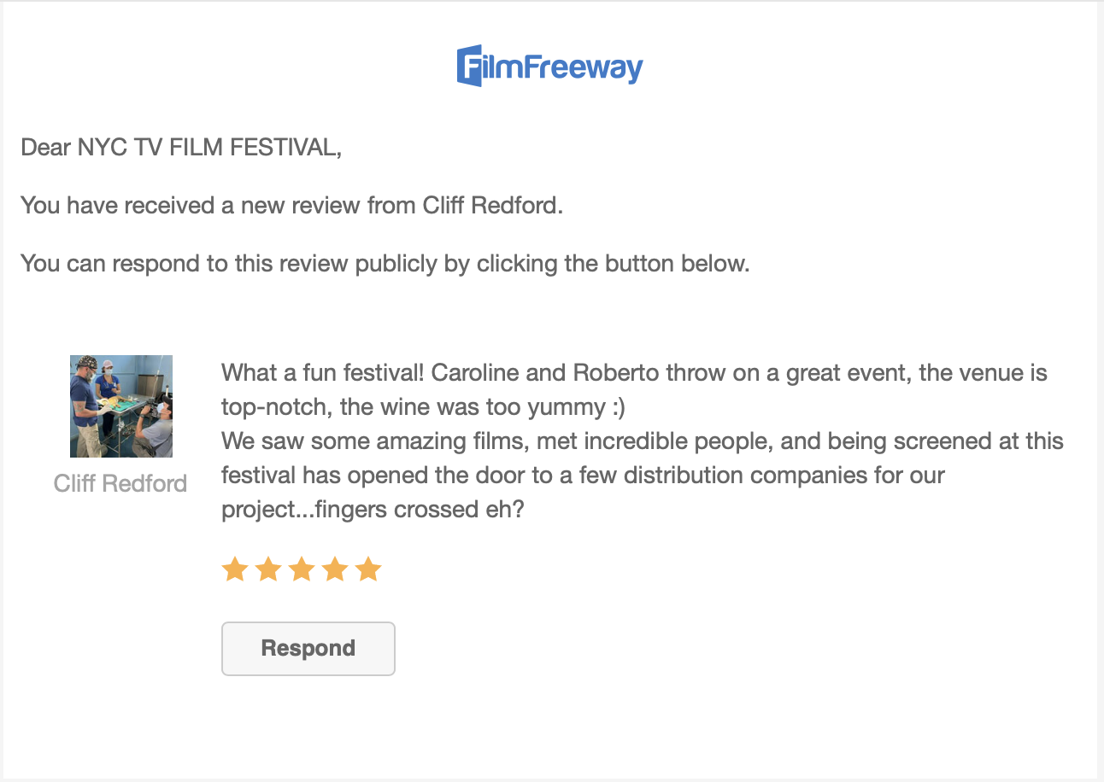Click 'Cliff Redford' in the notification sentence
1104x782 pixels.
pyautogui.click(x=493, y=206)
